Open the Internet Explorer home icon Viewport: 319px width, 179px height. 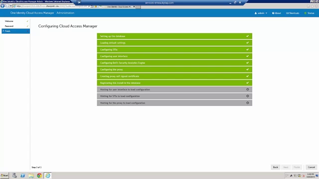pyautogui.click(x=308, y=6)
